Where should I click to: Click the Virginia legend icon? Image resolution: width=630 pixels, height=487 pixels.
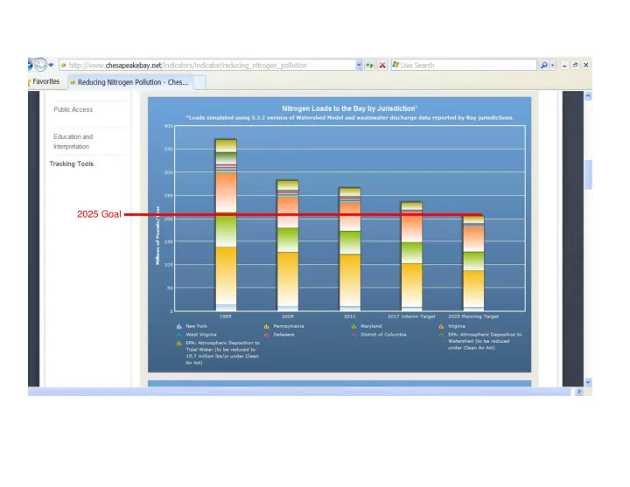click(441, 326)
